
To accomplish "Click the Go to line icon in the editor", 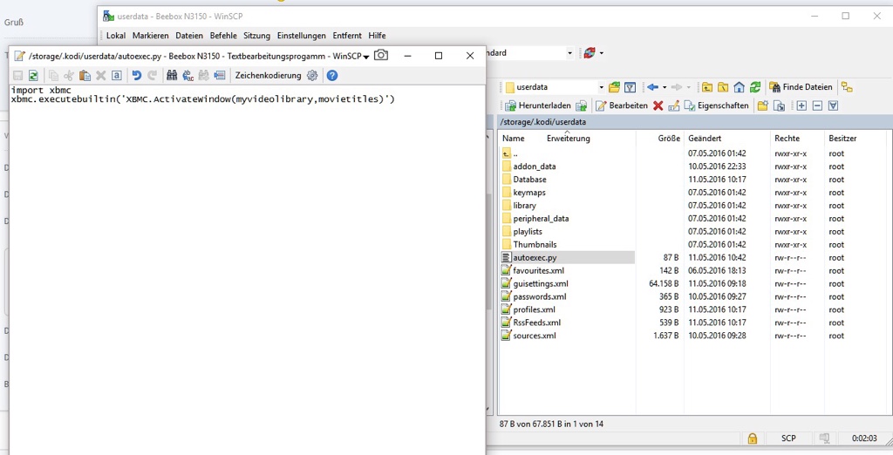I will click(219, 75).
